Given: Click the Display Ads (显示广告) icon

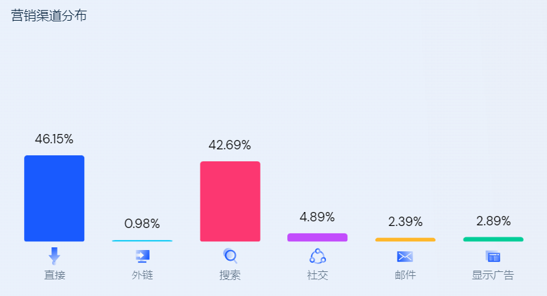Looking at the screenshot, I should click(493, 257).
